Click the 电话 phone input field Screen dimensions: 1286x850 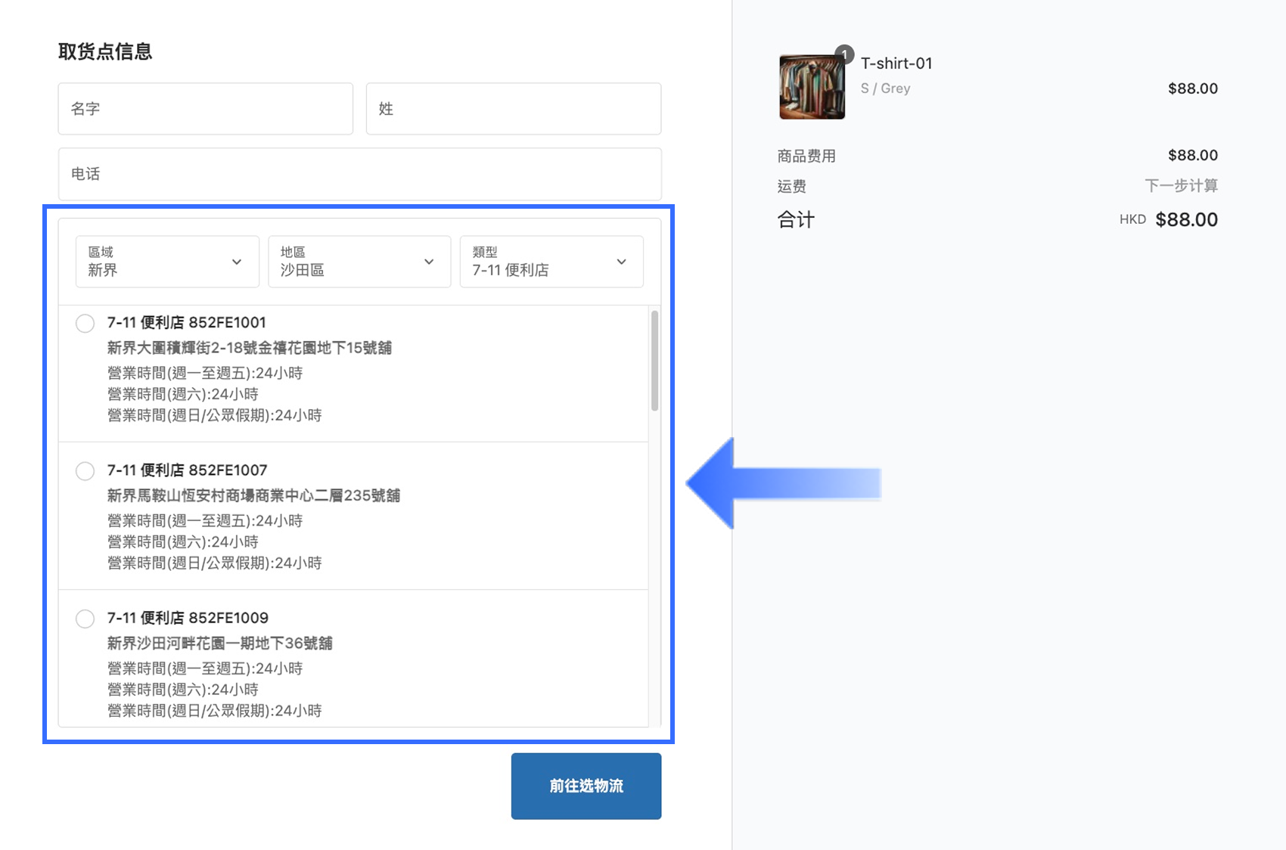click(x=360, y=174)
